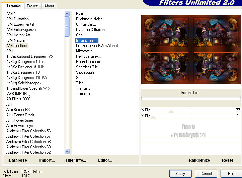Click scroll up arrow in category list
Viewport: 242px width, 178px height.
[x=67, y=14]
